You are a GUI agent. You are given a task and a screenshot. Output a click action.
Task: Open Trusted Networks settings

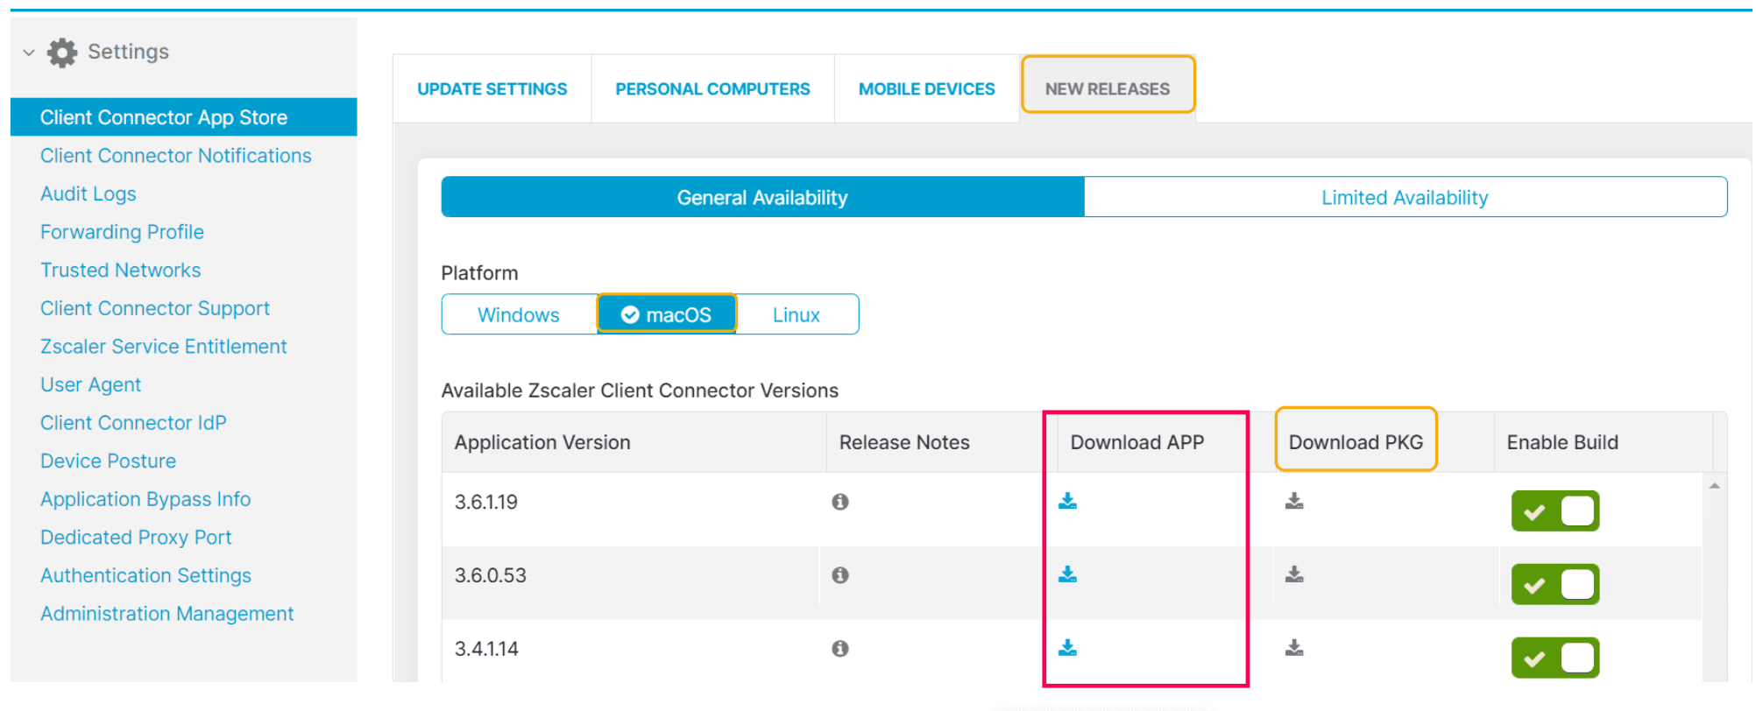tap(121, 271)
